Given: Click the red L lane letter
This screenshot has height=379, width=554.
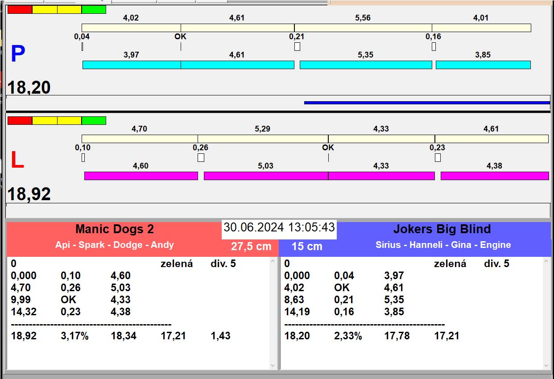Looking at the screenshot, I should point(17,161).
